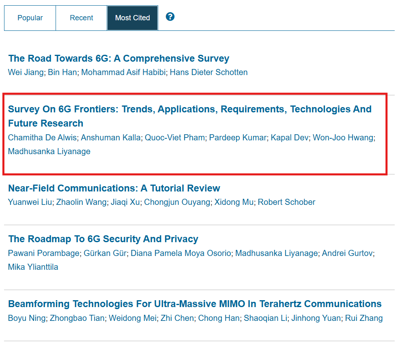View author Kapal Dev
Image resolution: width=400 pixels, height=344 pixels.
pos(290,138)
